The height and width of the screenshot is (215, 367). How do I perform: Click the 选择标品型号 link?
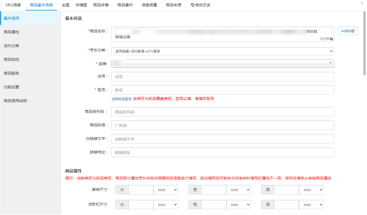pyautogui.click(x=122, y=99)
